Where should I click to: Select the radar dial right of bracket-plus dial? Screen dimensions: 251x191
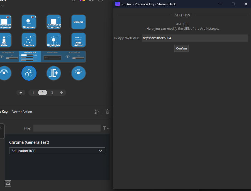click(x=79, y=73)
